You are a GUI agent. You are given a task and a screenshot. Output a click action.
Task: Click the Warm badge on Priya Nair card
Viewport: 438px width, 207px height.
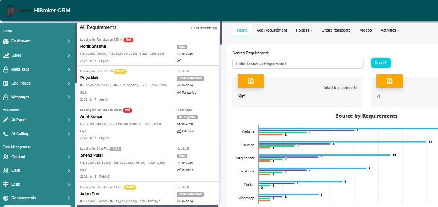120,71
